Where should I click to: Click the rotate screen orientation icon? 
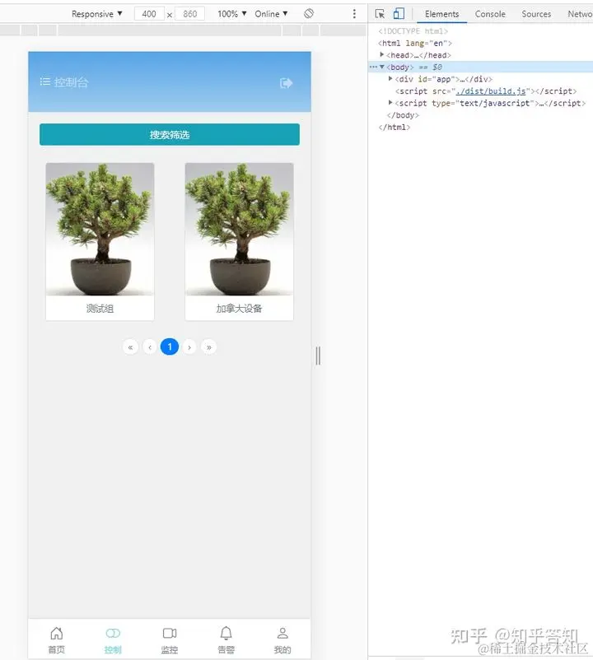pyautogui.click(x=309, y=13)
